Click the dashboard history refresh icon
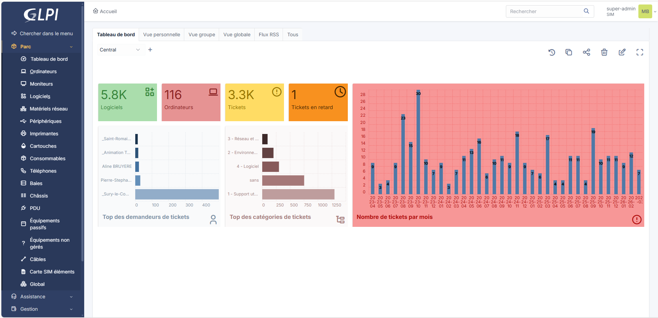Image resolution: width=658 pixels, height=318 pixels. 551,52
